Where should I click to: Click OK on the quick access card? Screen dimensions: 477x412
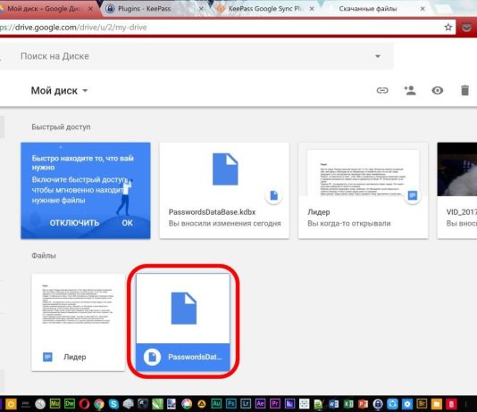tap(127, 223)
